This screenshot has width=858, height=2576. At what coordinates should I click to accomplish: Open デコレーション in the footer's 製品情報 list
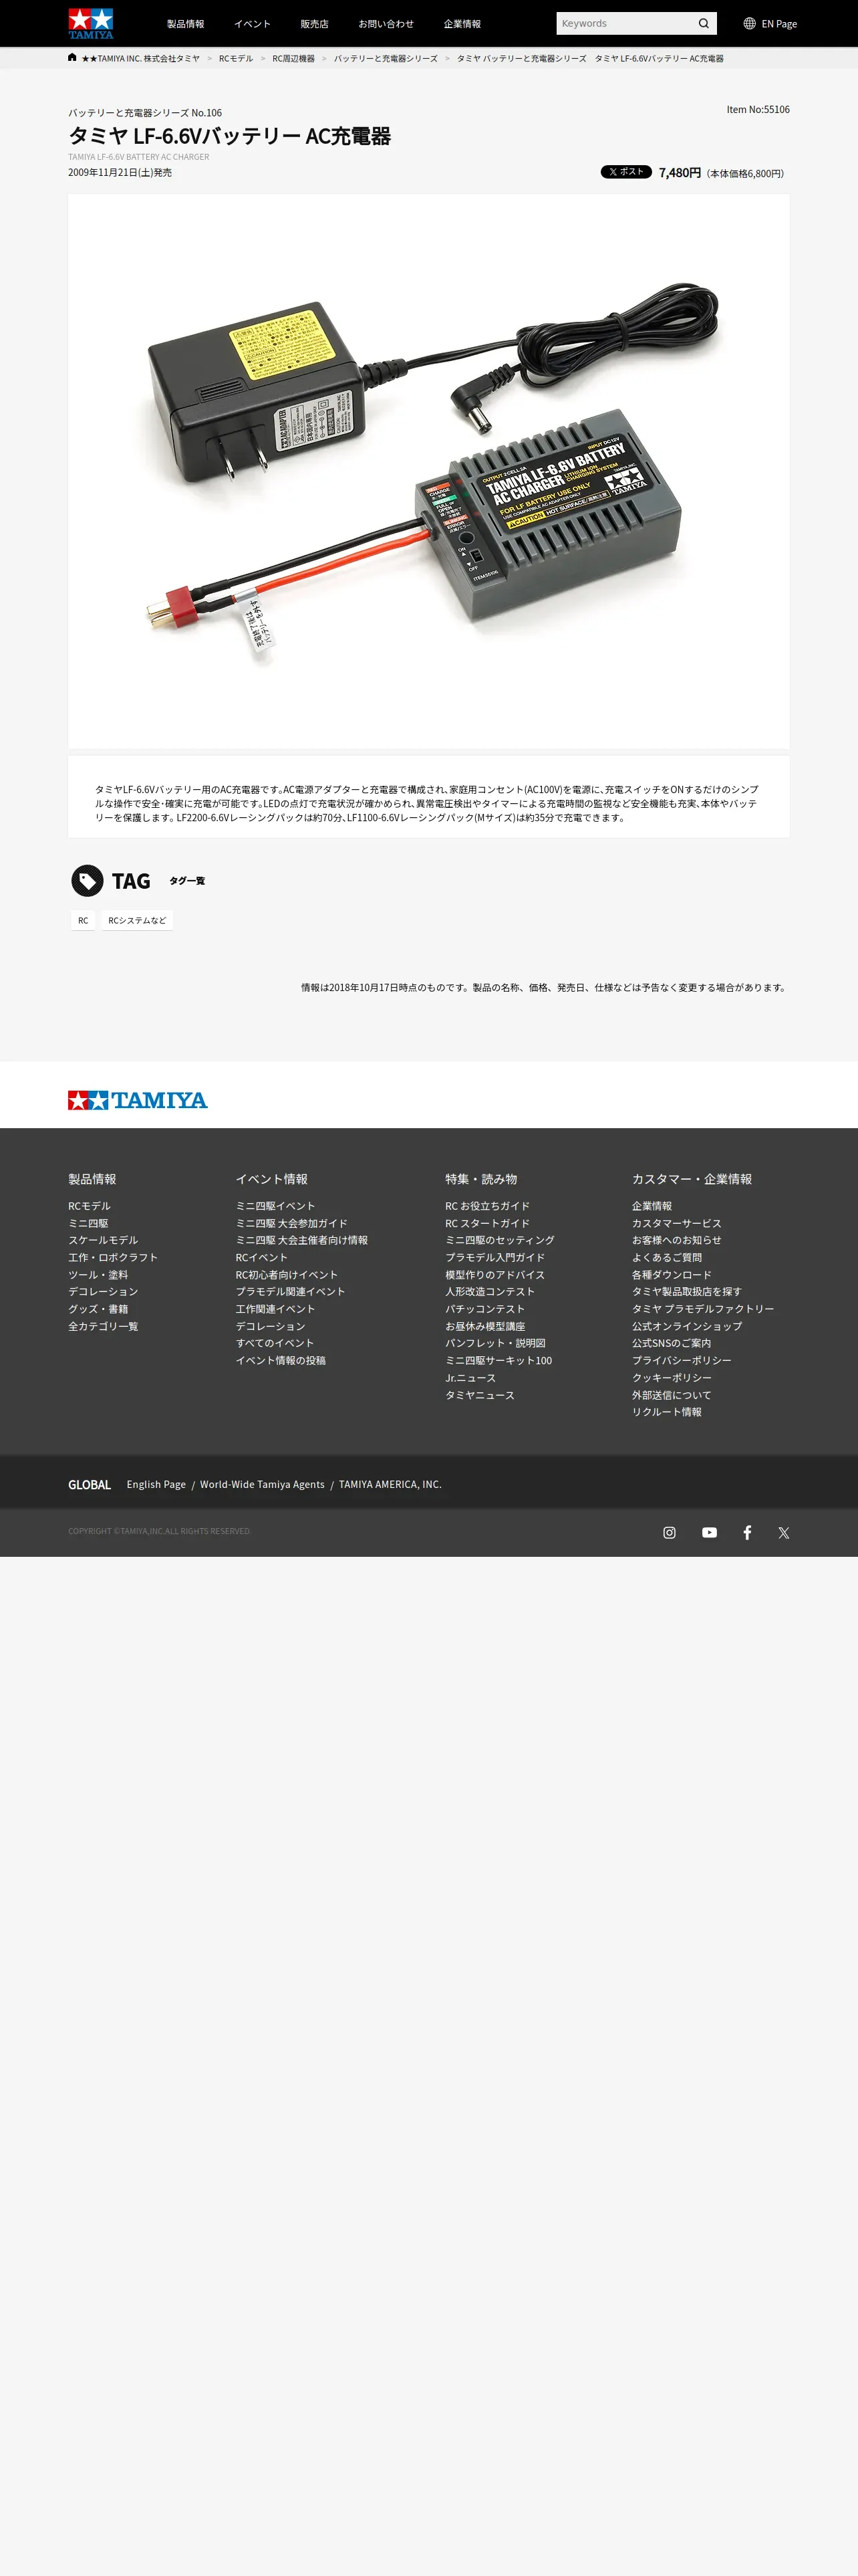pos(103,1292)
